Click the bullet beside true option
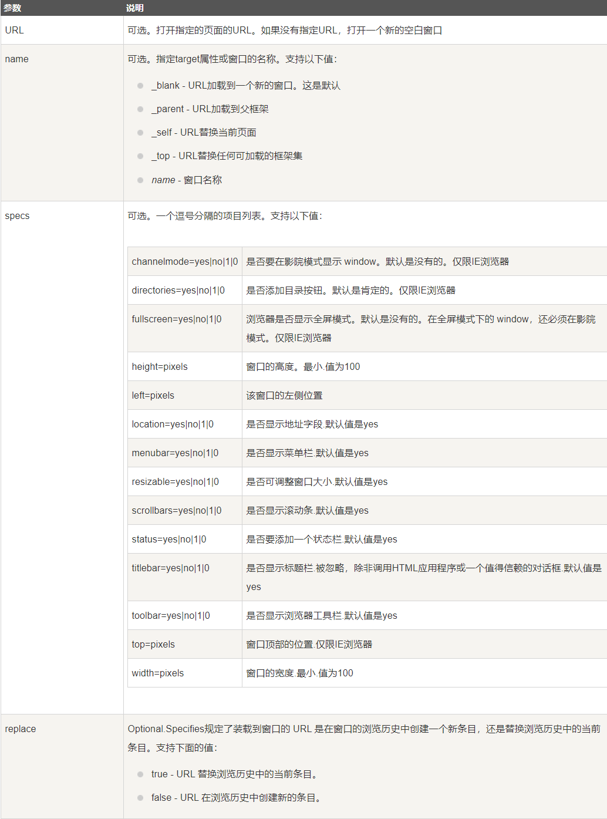 point(140,774)
